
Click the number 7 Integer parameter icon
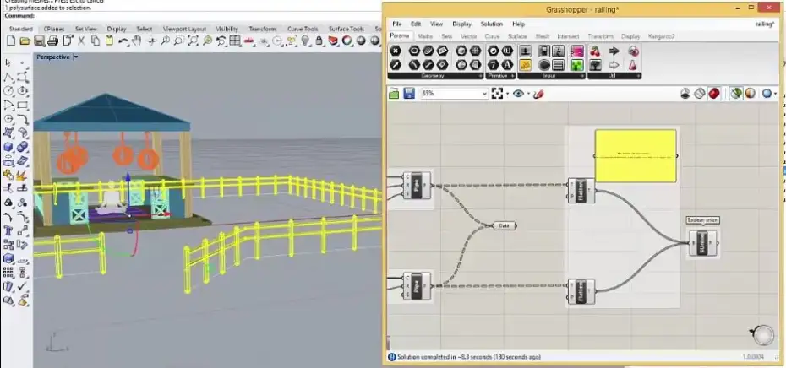coord(494,65)
